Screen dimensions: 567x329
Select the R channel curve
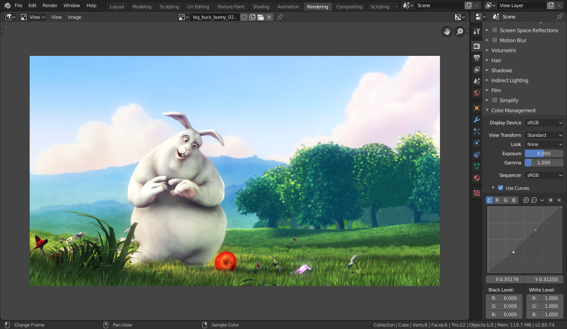click(x=497, y=200)
